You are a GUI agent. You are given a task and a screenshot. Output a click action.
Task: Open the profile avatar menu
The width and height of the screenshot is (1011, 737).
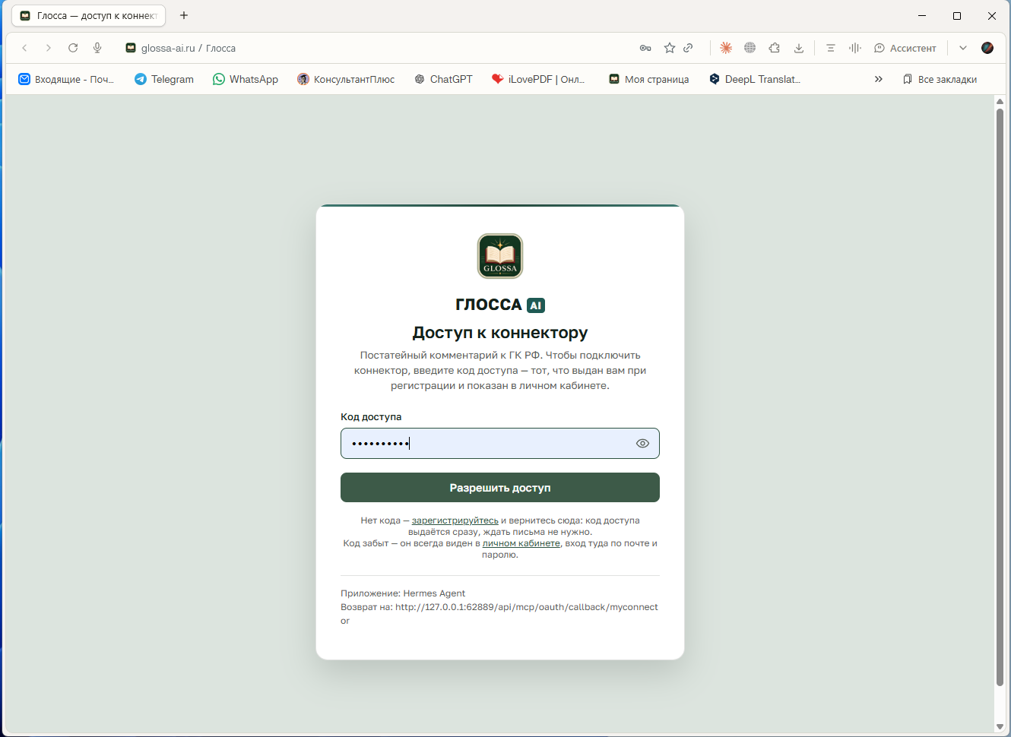pyautogui.click(x=987, y=48)
